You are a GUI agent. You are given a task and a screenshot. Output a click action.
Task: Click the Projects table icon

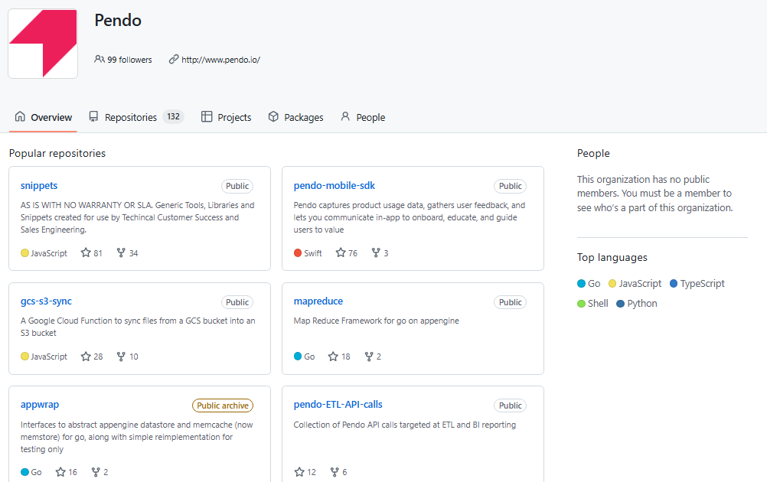click(207, 117)
